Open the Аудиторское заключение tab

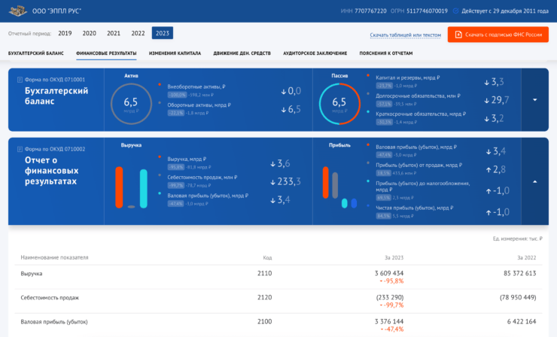coord(315,53)
